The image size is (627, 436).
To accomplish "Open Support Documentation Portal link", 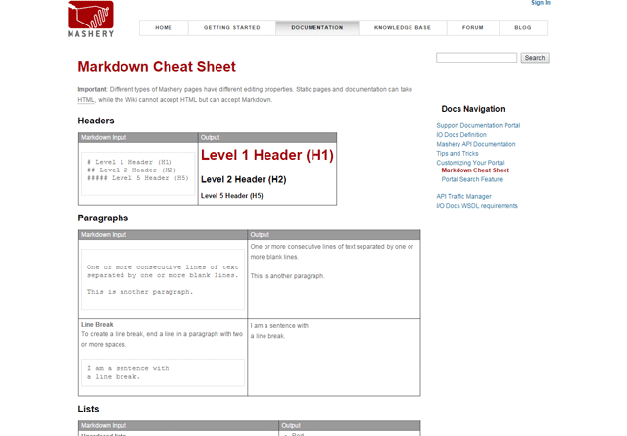I will tap(478, 125).
